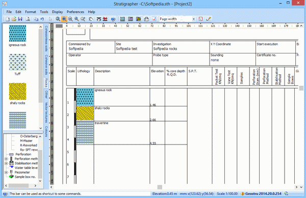Image resolution: width=306 pixels, height=198 pixels.
Task: Click the fourth magnifier zoom icon
Action: point(76,19)
